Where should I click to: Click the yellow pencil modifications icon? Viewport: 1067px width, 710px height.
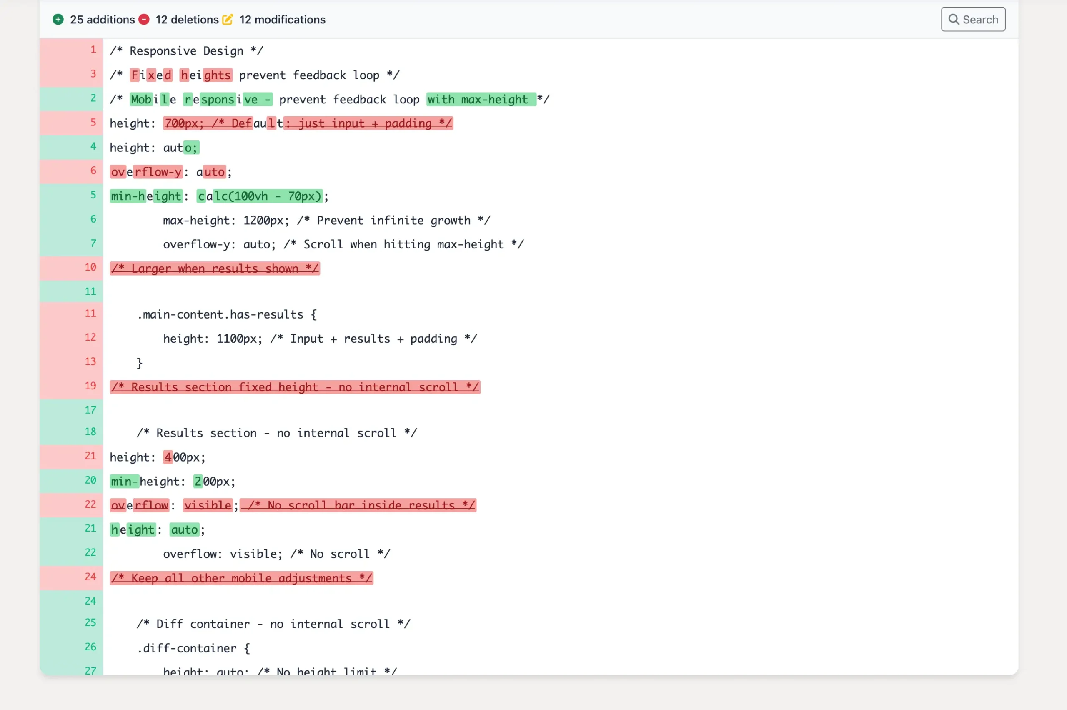point(228,20)
